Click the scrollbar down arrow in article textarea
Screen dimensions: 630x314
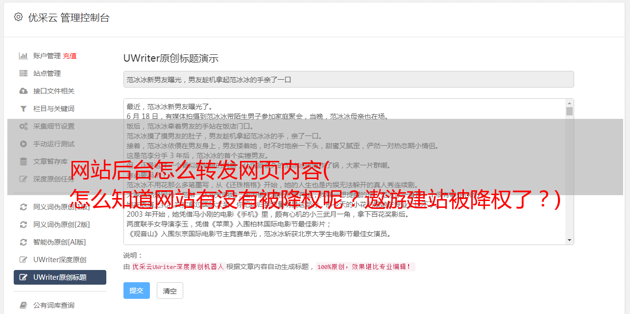(569, 240)
